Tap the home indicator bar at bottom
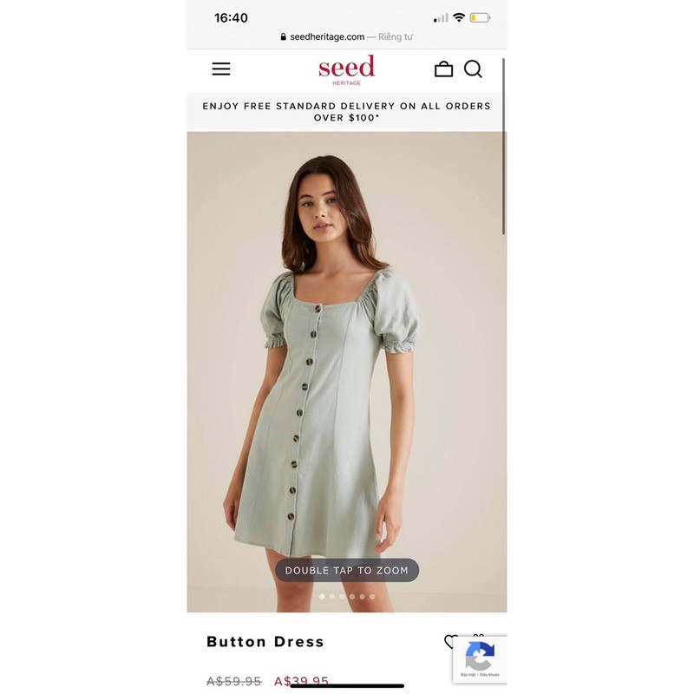Image resolution: width=694 pixels, height=694 pixels. (347, 686)
